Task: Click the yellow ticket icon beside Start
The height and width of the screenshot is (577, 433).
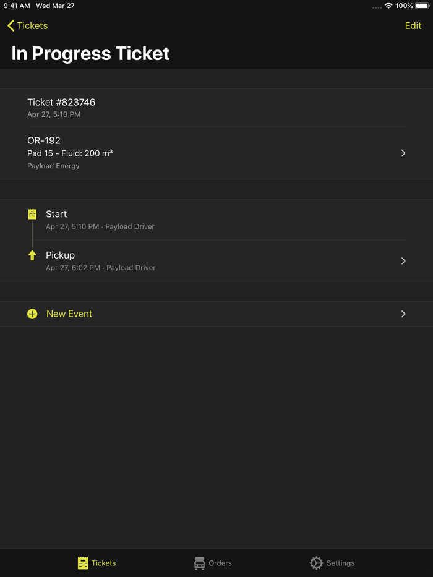Action: [32, 213]
